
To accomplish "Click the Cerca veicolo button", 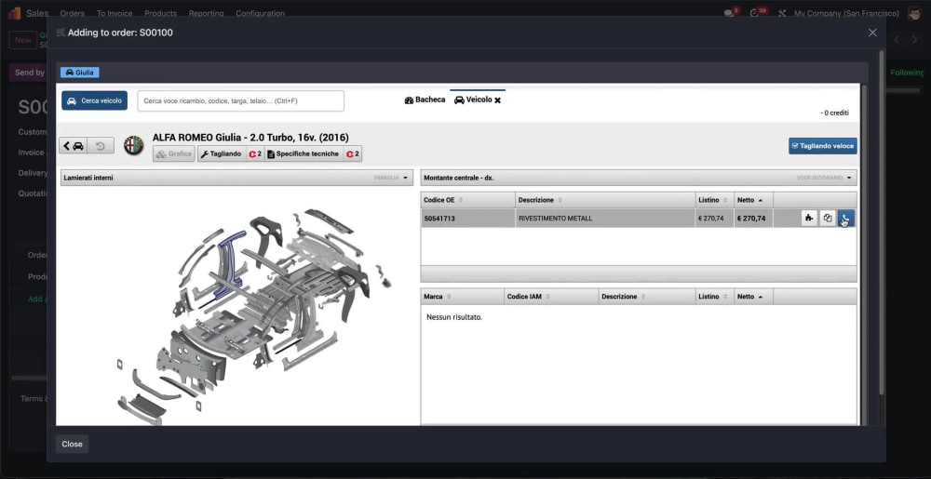I will pos(94,100).
